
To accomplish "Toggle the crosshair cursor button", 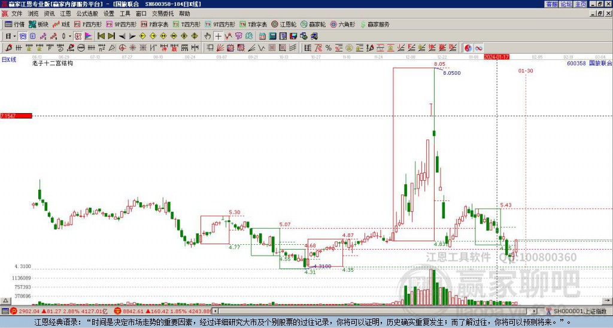I will click(218, 37).
